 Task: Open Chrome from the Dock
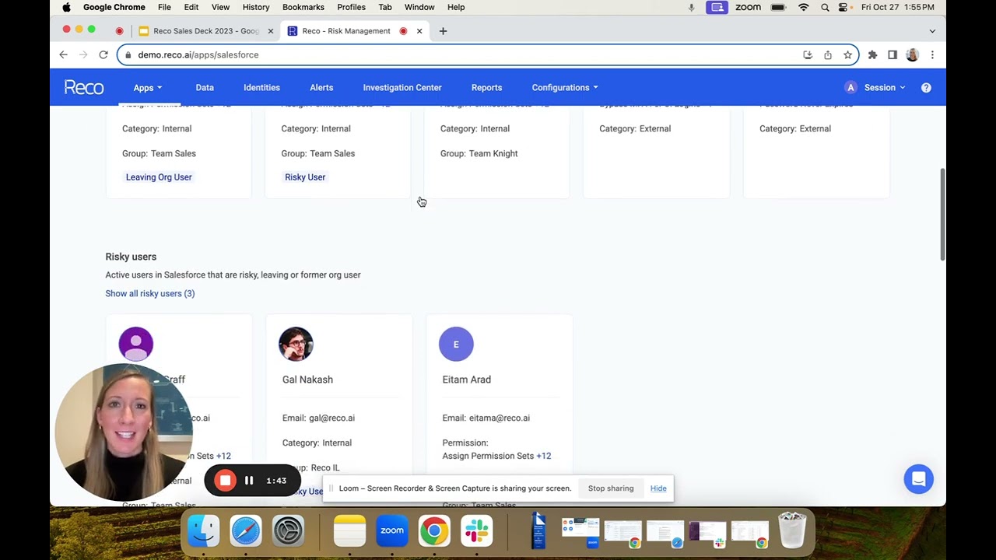(x=434, y=530)
